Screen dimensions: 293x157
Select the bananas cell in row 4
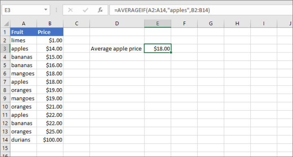point(24,57)
